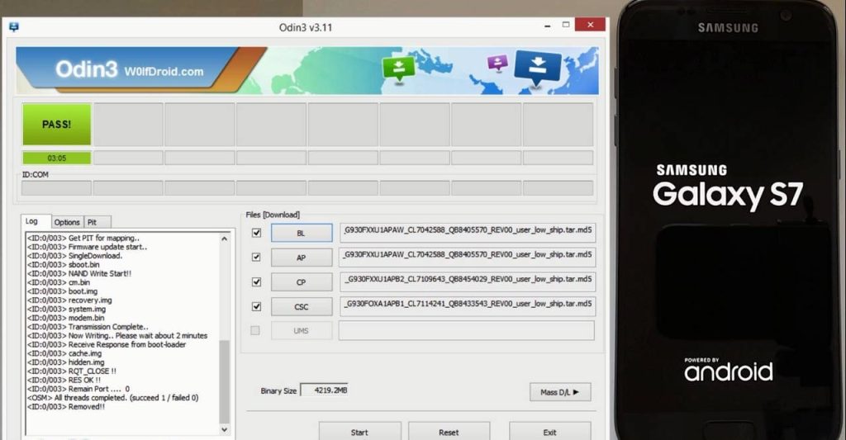Click the AP firmware file path field
Image resolution: width=846 pixels, height=440 pixels.
(468, 257)
